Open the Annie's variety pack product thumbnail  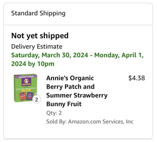[25, 88]
